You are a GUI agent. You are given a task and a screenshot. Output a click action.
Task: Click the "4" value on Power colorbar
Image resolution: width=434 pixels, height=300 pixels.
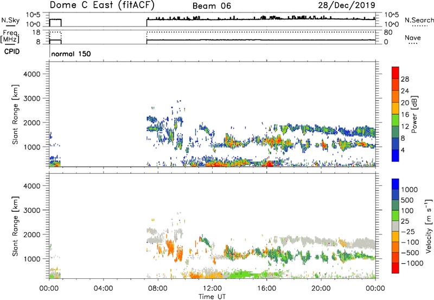tap(403, 150)
